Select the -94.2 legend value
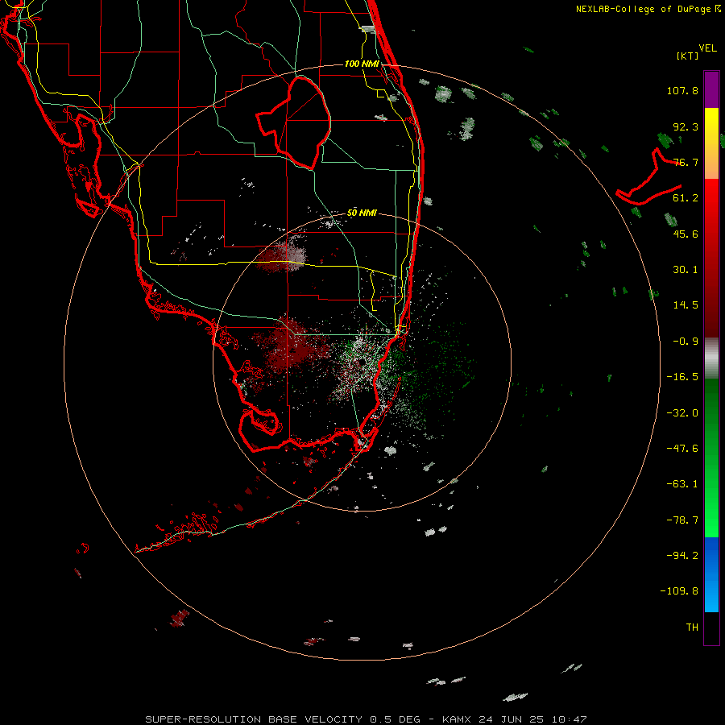Viewport: 725px width, 725px height. 682,555
